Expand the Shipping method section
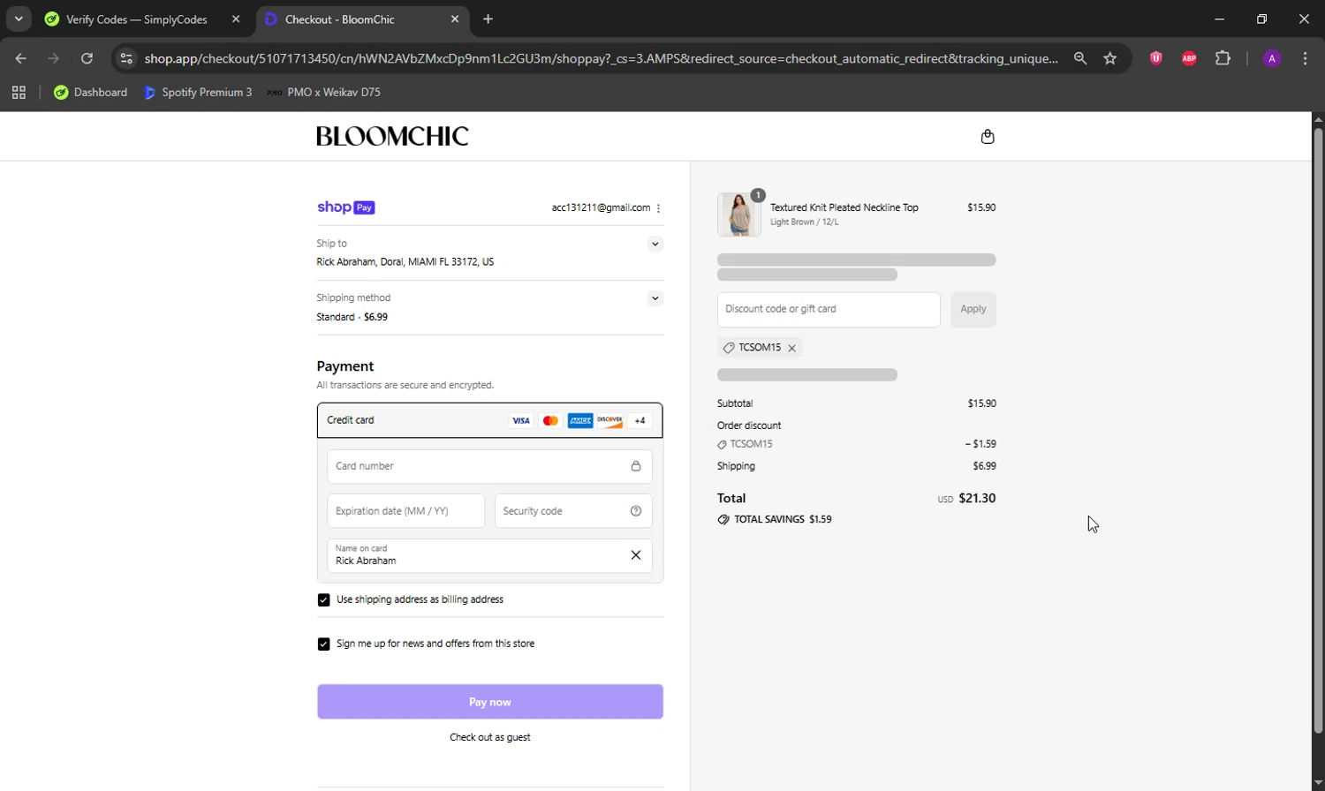Image resolution: width=1325 pixels, height=791 pixels. tap(655, 298)
